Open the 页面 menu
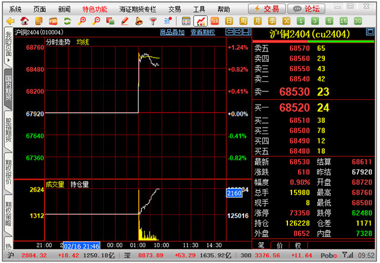The width and height of the screenshot is (380, 263). pos(40,9)
